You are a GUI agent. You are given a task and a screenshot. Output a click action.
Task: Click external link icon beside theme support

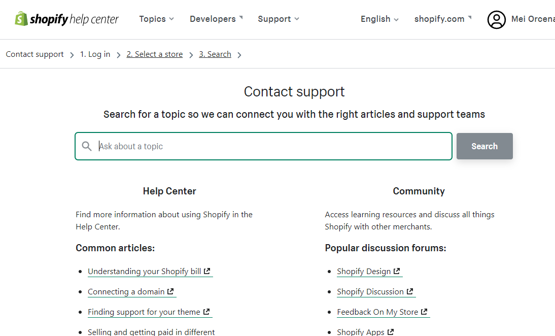tap(206, 312)
